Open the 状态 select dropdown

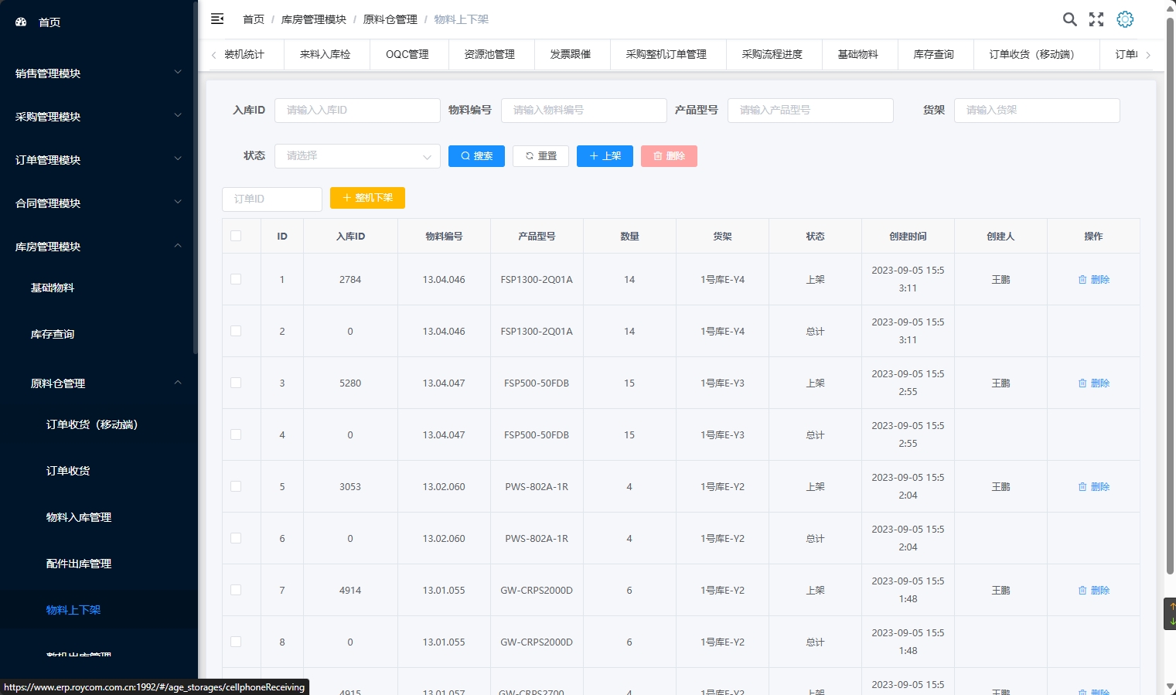click(357, 156)
